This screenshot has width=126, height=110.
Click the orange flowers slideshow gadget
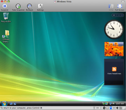click(114, 49)
